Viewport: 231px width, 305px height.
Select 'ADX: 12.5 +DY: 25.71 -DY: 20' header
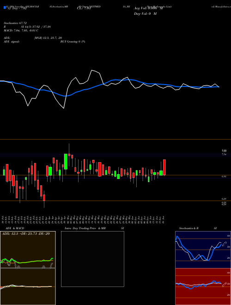(26, 234)
